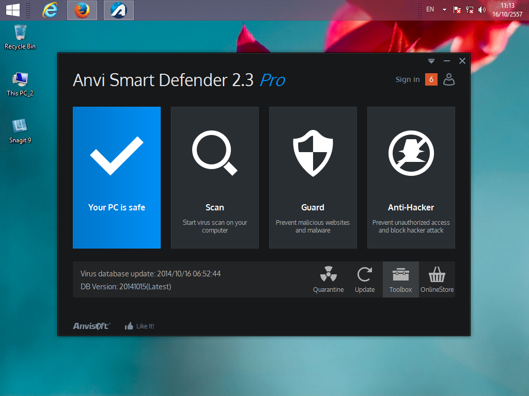Click the DB Version 20141015 text
Image resolution: width=529 pixels, height=396 pixels.
(x=126, y=287)
